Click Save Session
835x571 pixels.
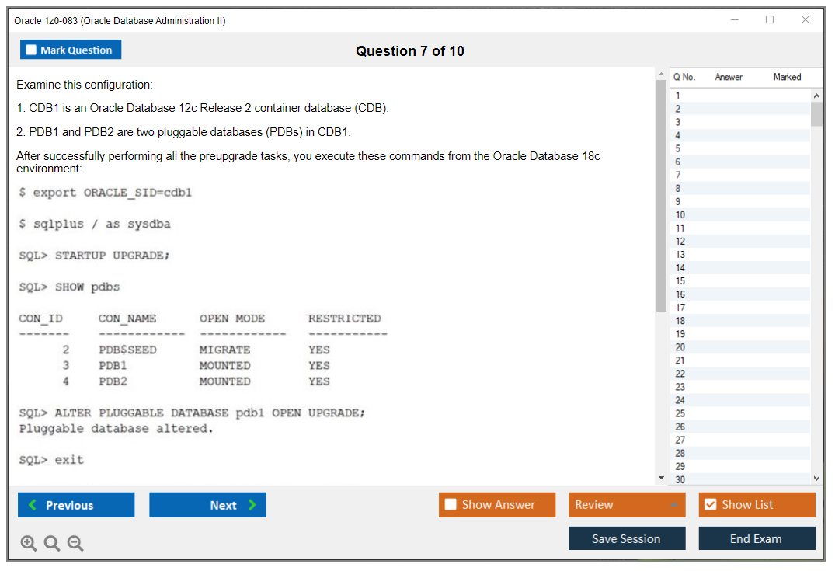point(627,538)
